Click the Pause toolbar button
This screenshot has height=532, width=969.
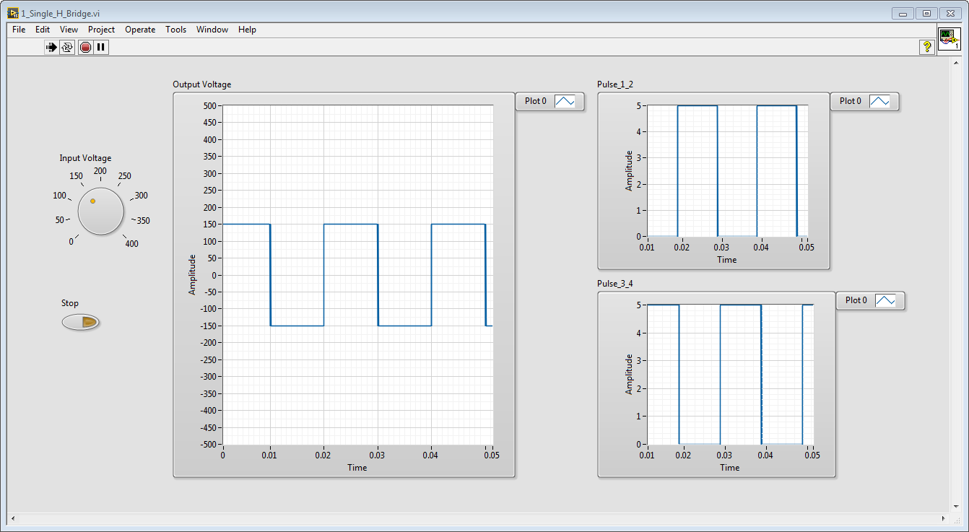click(x=101, y=47)
